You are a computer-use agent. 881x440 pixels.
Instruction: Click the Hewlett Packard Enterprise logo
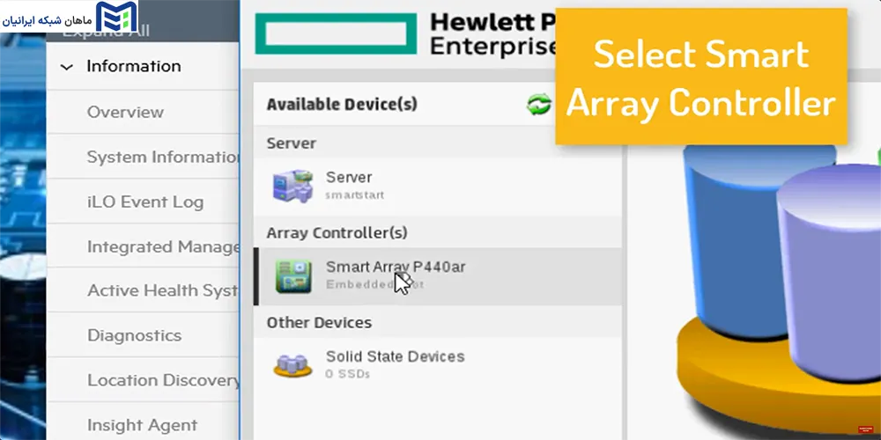336,33
